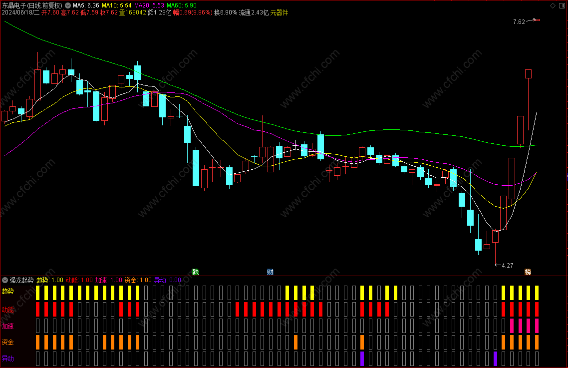Click the yellow 趋势 row label beside the bars

(7, 291)
